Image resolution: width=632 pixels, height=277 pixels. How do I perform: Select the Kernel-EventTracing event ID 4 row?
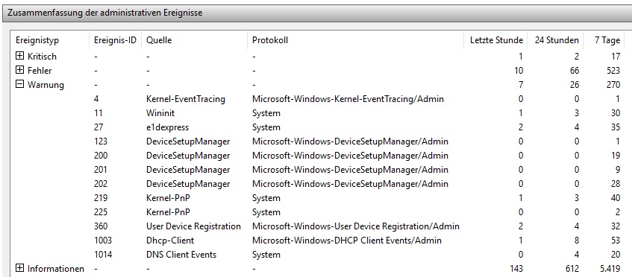pos(318,98)
